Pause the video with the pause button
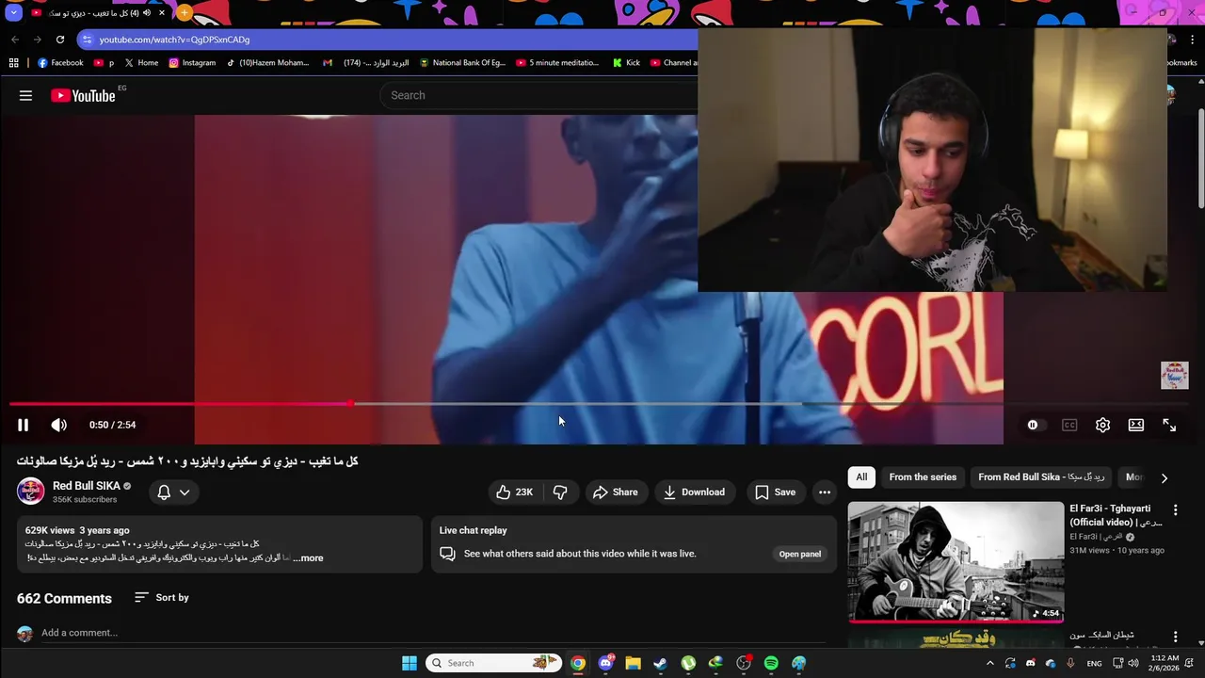The image size is (1205, 678). 23,425
